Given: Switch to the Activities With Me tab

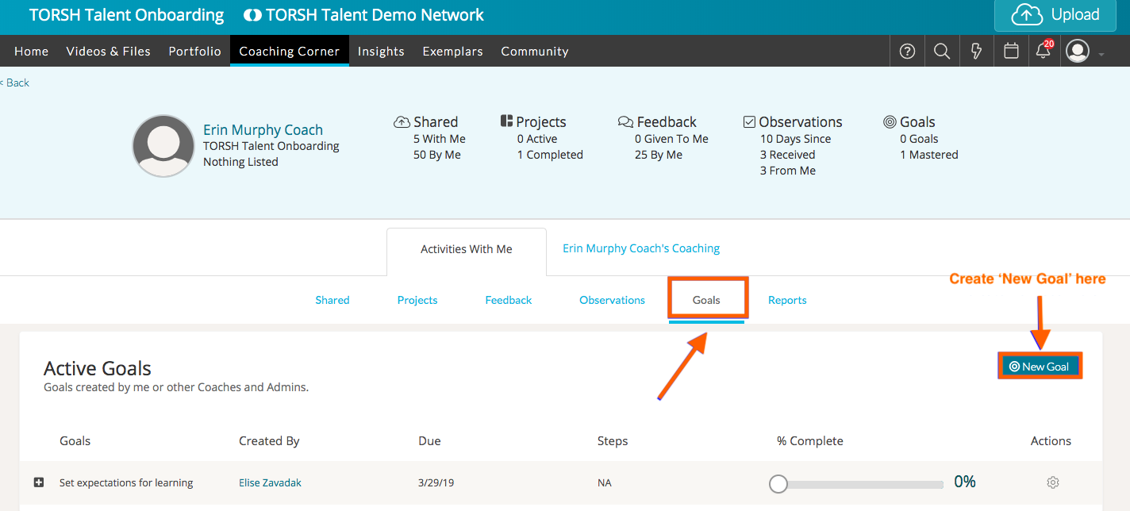Looking at the screenshot, I should click(467, 249).
